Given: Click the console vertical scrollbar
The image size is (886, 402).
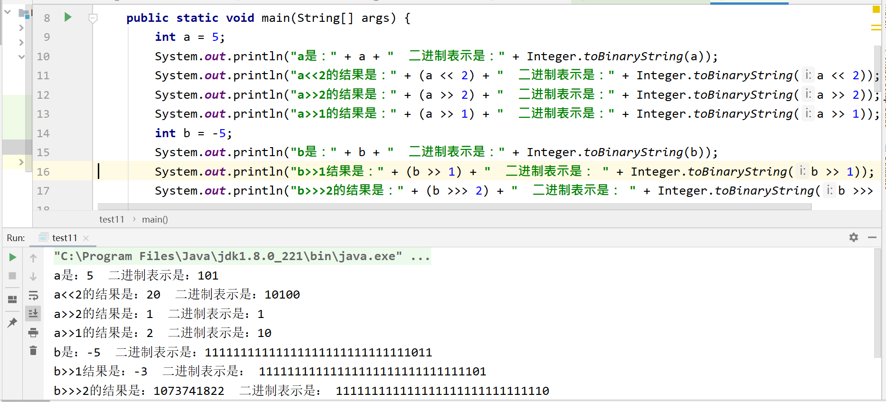Looking at the screenshot, I should [877, 304].
